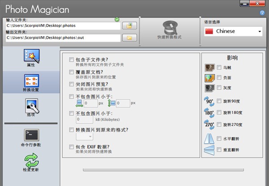Screen dimensions: 269x186
Task: Close the Photo Magician window
Action: [257, 3]
